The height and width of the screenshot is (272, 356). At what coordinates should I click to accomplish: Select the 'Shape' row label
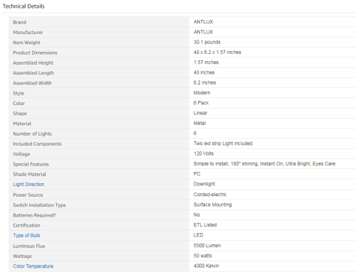(20, 114)
